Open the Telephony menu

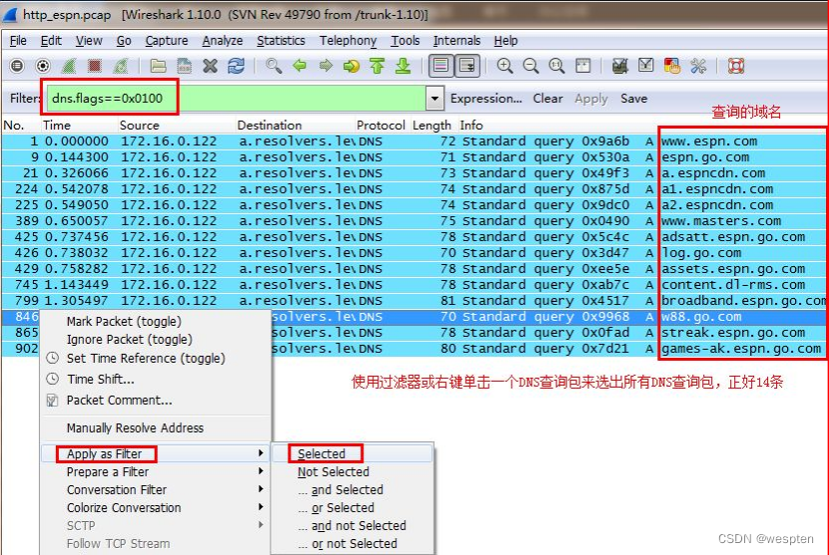point(348,41)
